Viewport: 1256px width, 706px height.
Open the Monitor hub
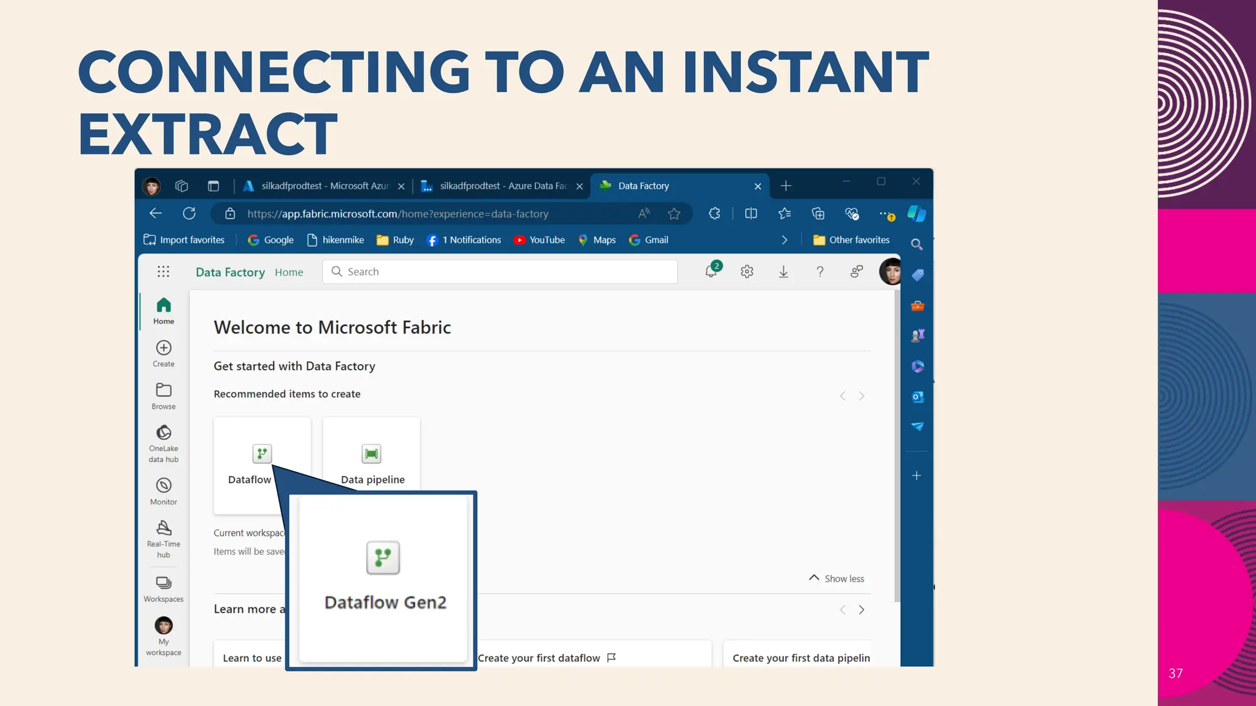click(x=164, y=492)
